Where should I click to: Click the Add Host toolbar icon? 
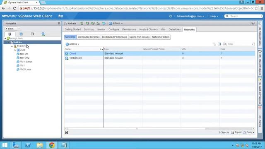82,24
